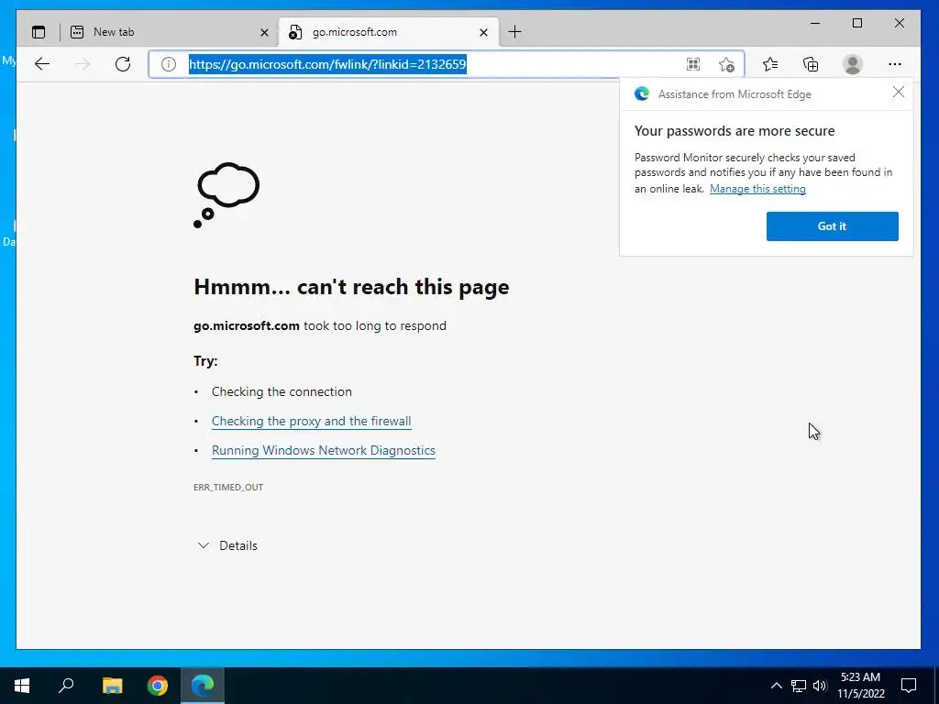Open volume control tray icon

click(820, 686)
